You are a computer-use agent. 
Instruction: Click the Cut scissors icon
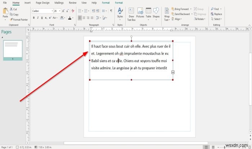(11, 9)
